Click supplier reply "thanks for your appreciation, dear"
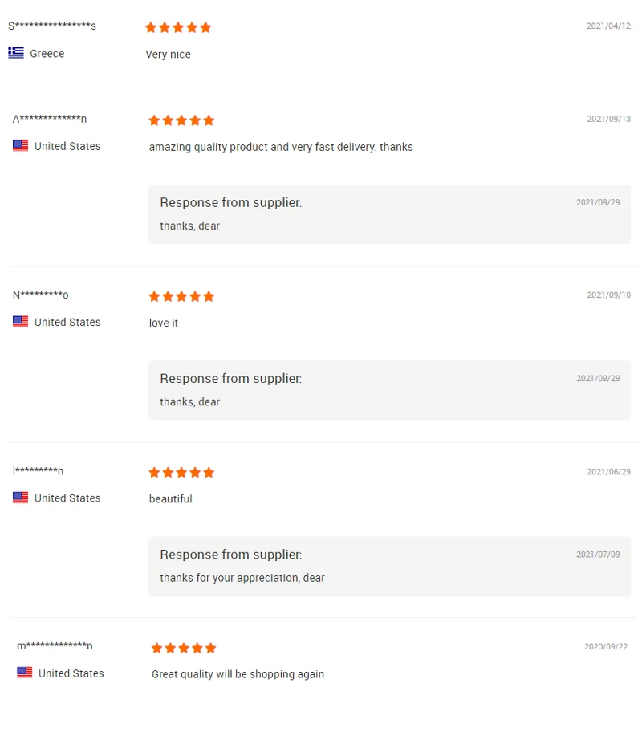This screenshot has height=732, width=642. click(242, 578)
